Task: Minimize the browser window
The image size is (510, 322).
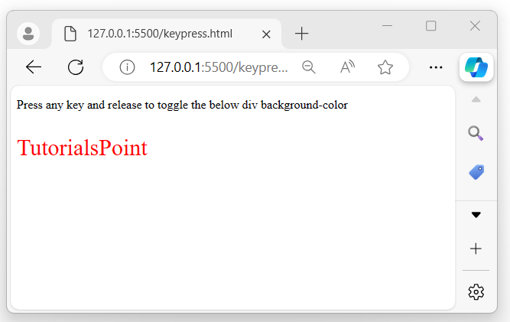Action: pyautogui.click(x=387, y=25)
